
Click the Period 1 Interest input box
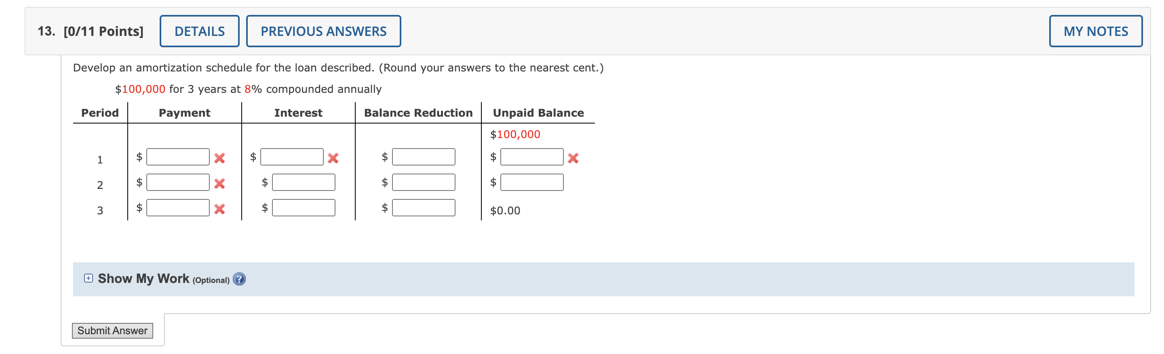[x=291, y=157]
